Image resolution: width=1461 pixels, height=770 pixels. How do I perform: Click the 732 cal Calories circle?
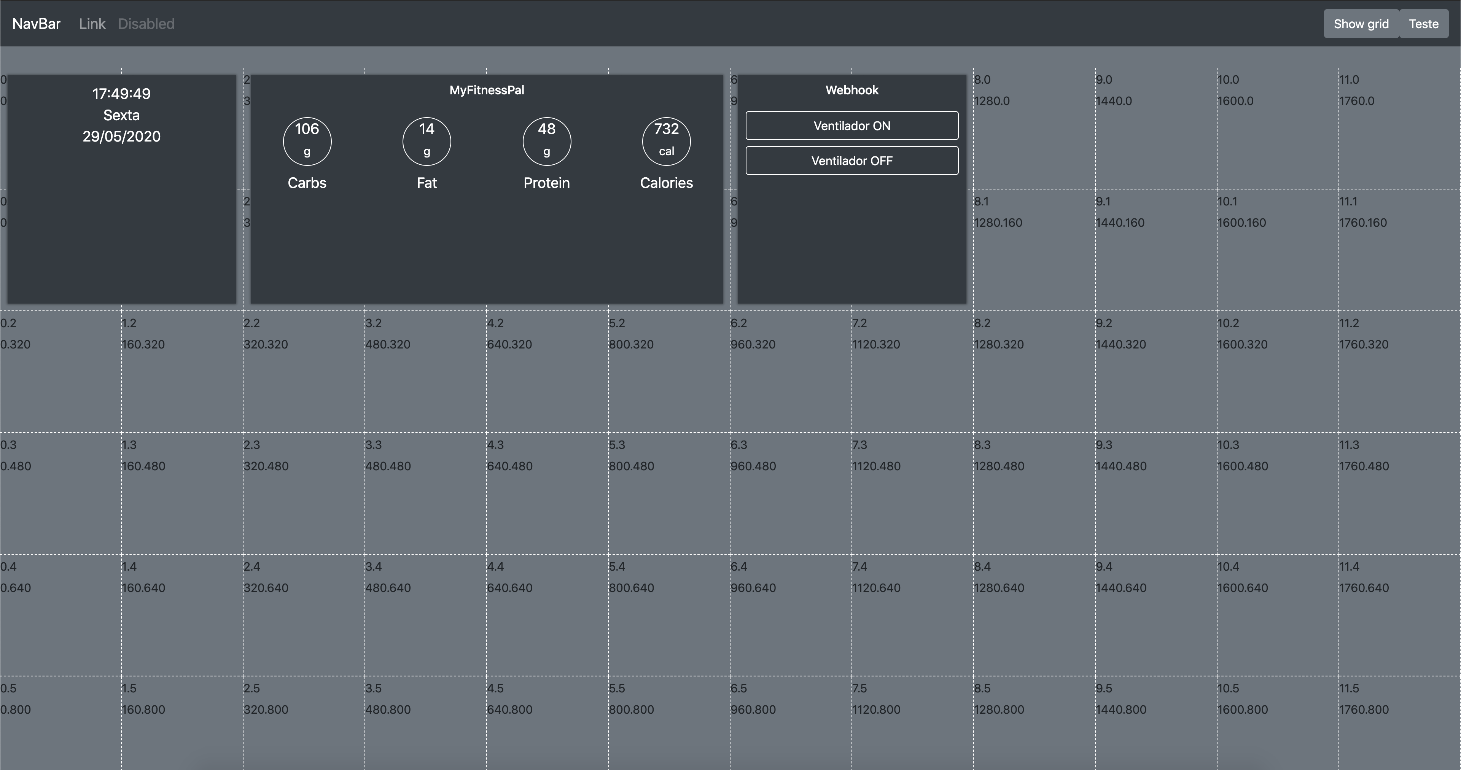click(666, 141)
